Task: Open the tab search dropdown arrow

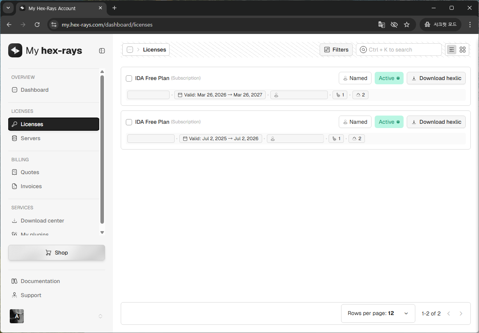Action: click(x=8, y=8)
